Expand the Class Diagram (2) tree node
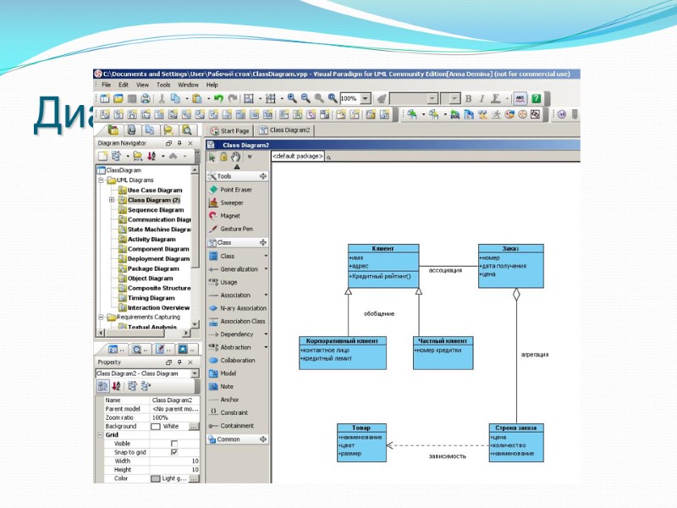Viewport: 677px width, 508px height. [112, 200]
